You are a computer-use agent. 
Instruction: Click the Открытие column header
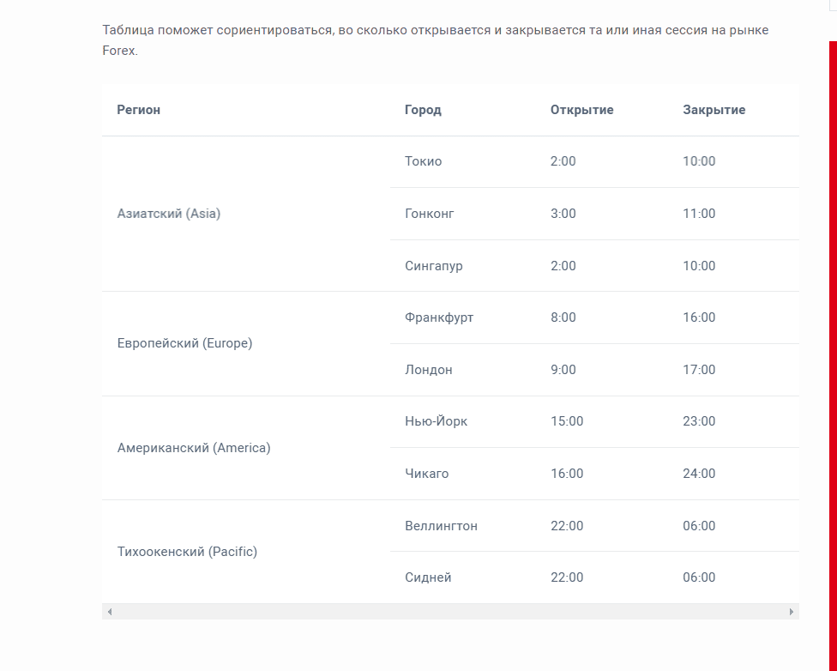pos(581,110)
